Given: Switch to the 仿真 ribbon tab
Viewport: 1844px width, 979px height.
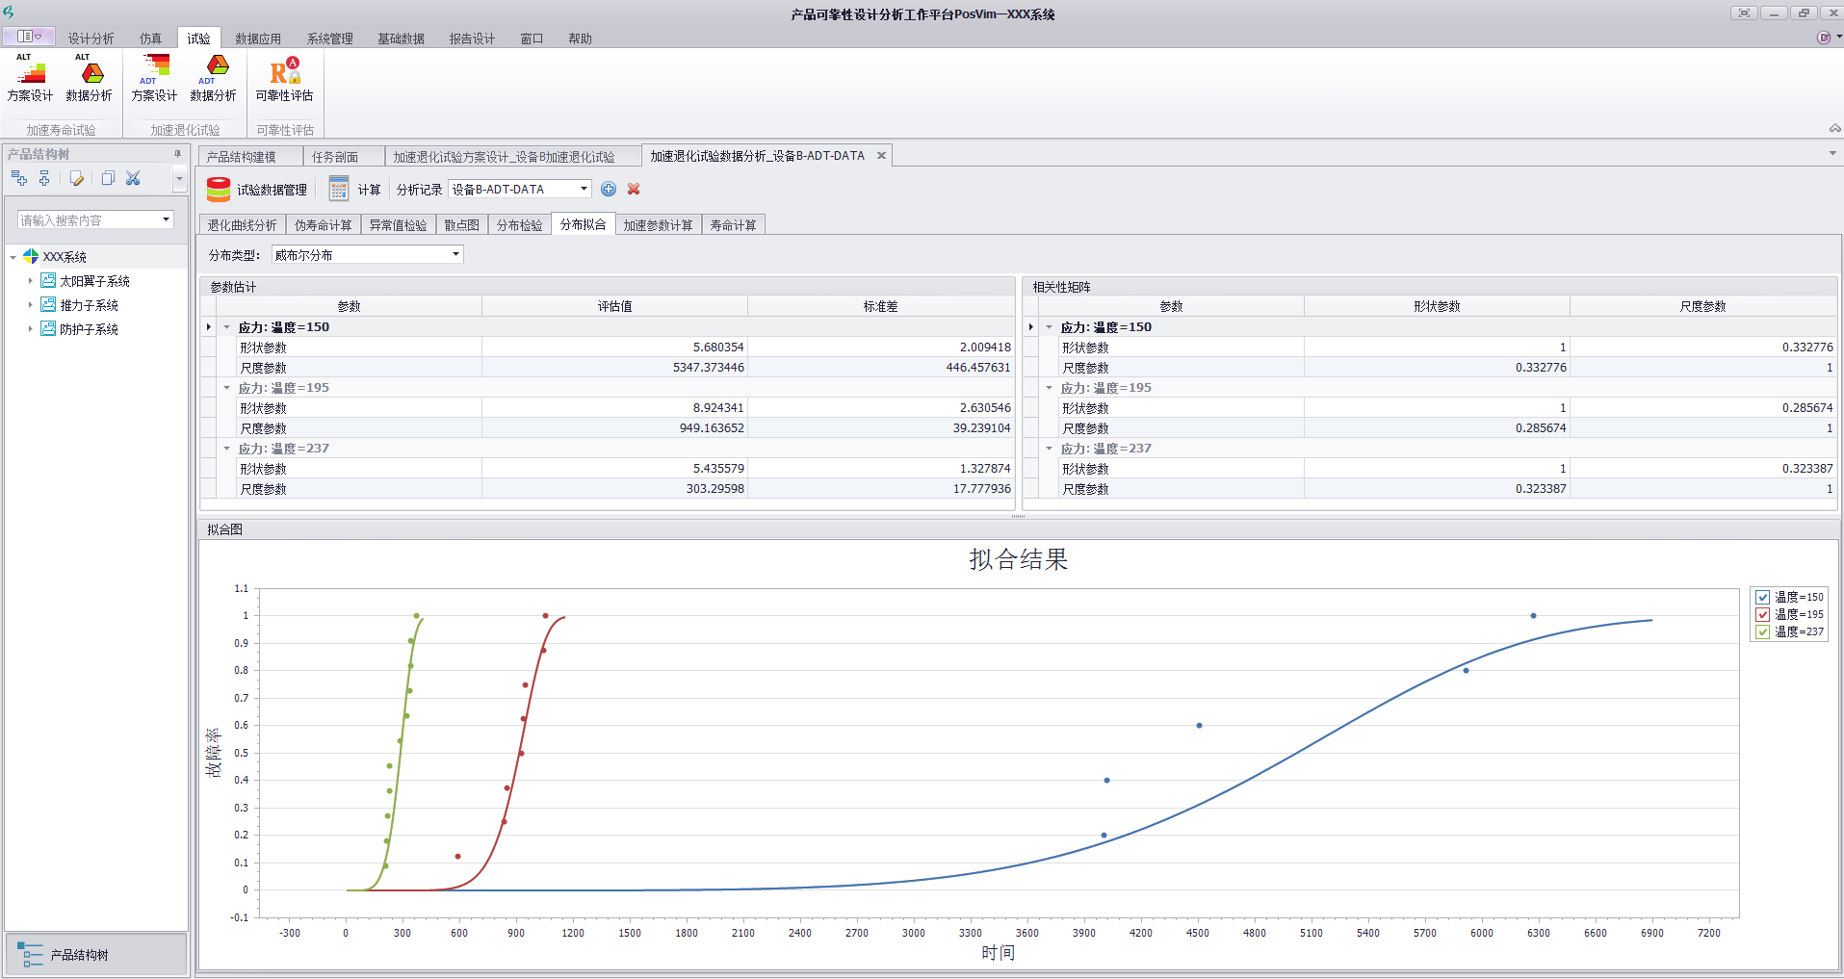Looking at the screenshot, I should [150, 39].
